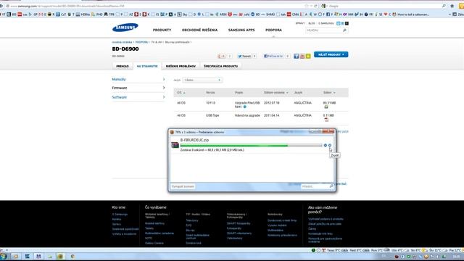Switch to the ŠPECIFIKÁCIA PRODUKTU tab
Image resolution: width=464 pixels, height=261 pixels.
pyautogui.click(x=220, y=66)
